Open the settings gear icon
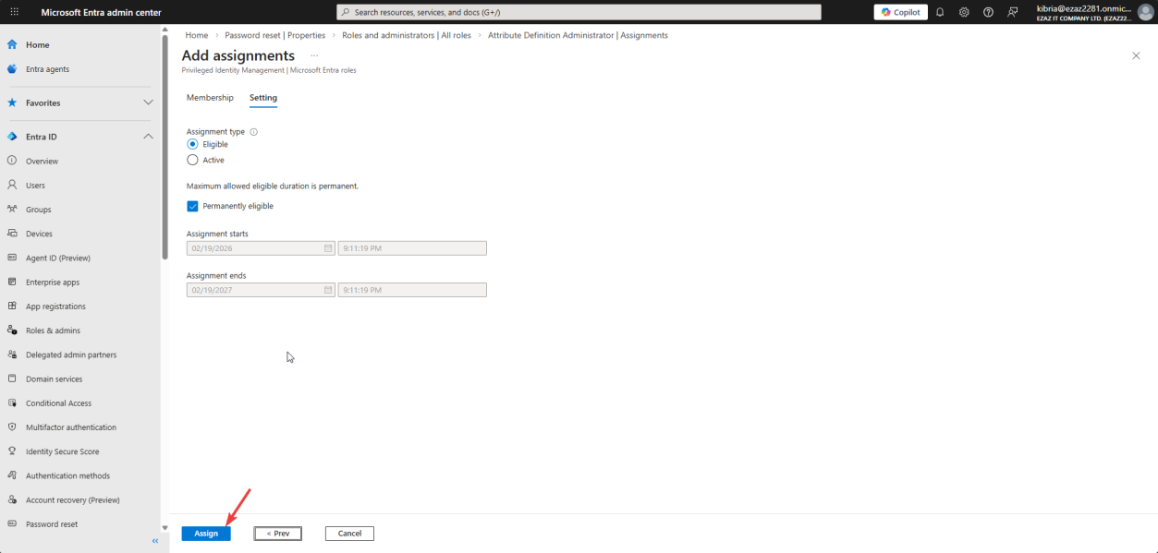Viewport: 1158px width, 553px height. 964,12
